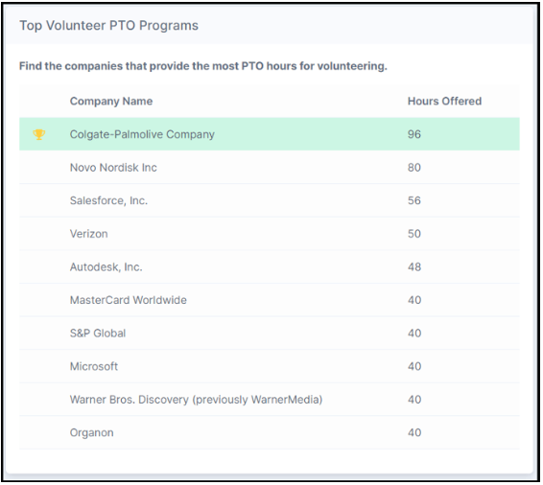Click on Salesforce, Inc. company name
The height and width of the screenshot is (485, 543).
(x=108, y=200)
